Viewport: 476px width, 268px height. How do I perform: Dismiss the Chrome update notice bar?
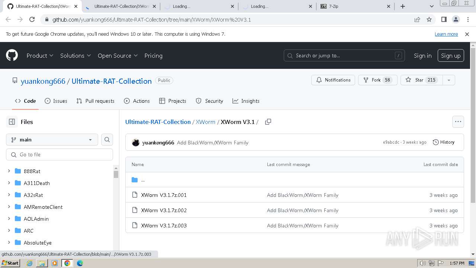click(467, 34)
